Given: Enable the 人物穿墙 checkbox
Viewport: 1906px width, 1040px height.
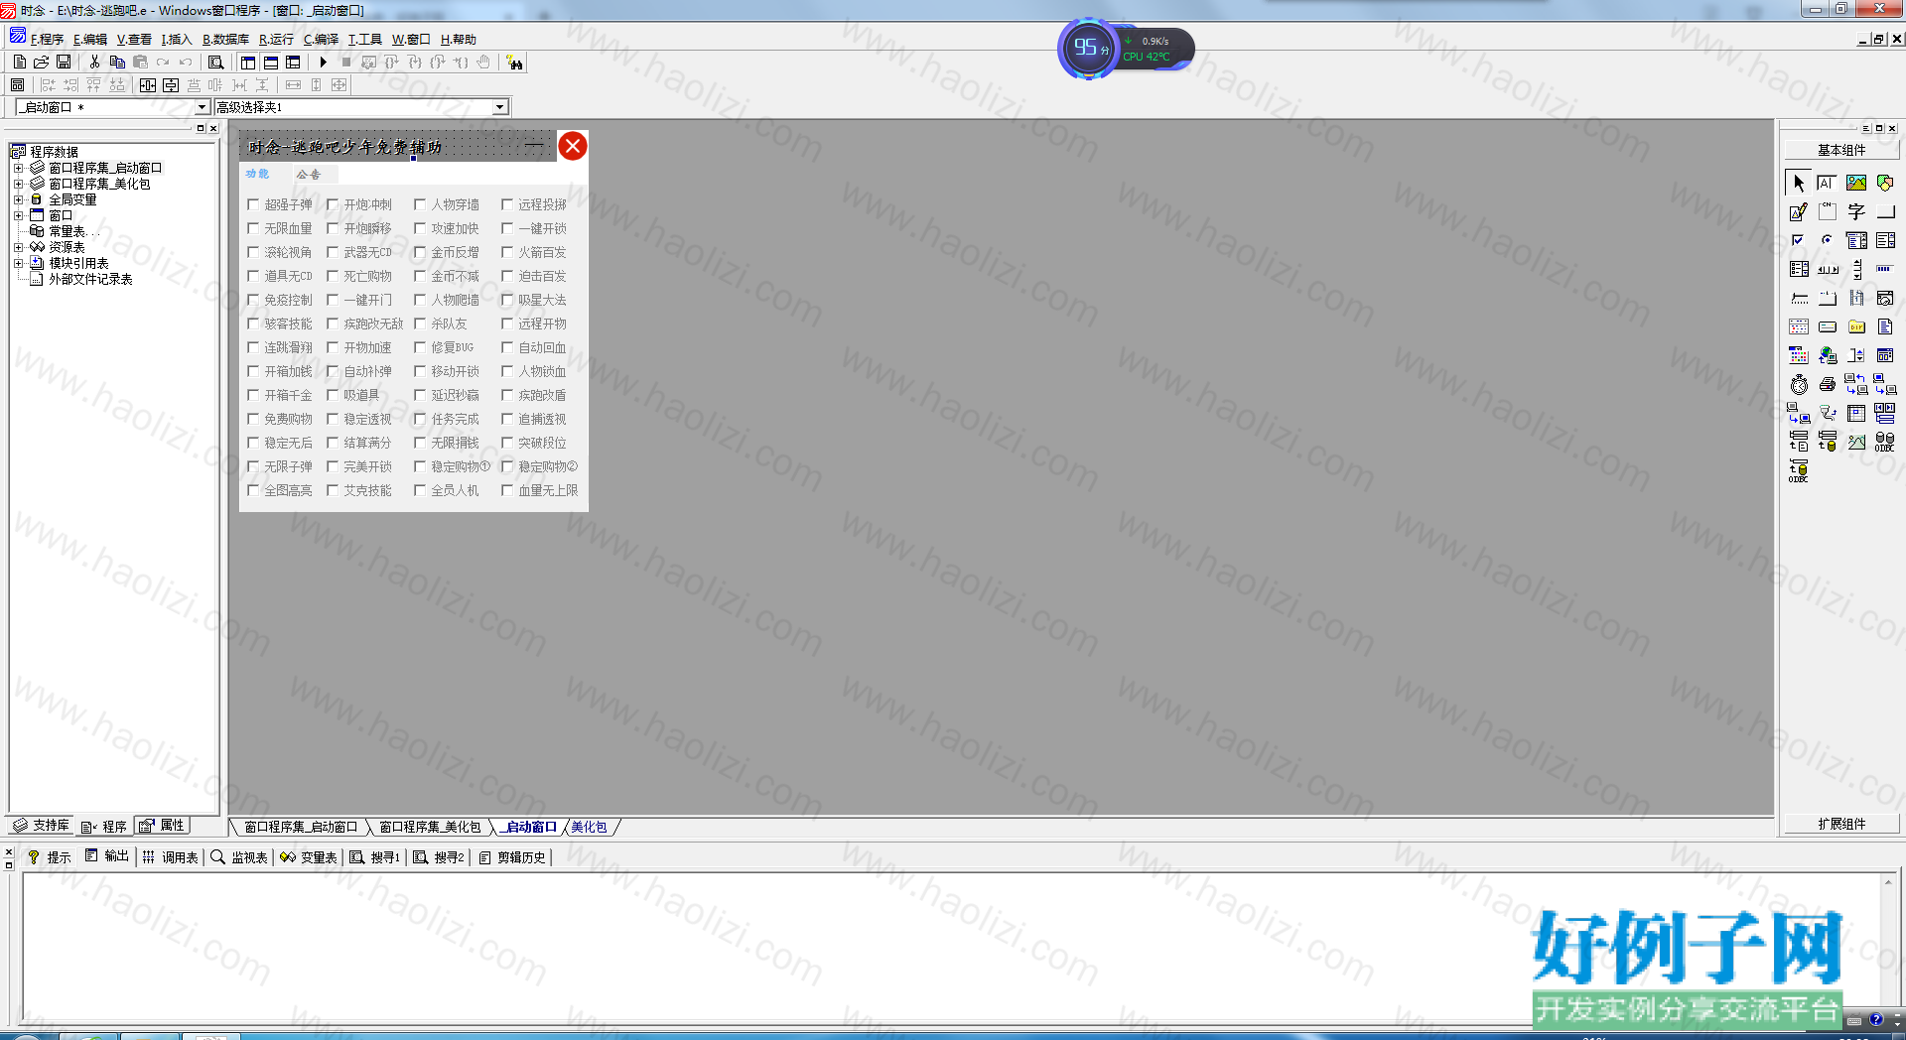Looking at the screenshot, I should tap(420, 204).
